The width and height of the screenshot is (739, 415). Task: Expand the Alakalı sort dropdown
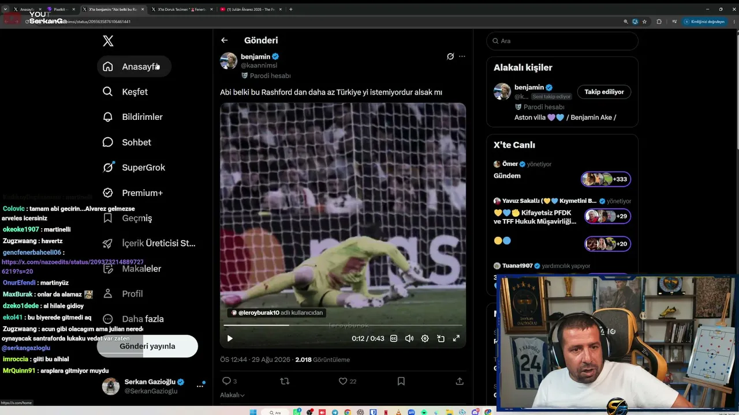(x=233, y=395)
